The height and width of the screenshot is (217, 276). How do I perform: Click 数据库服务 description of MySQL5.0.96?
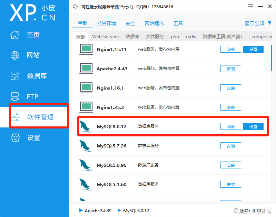click(148, 165)
